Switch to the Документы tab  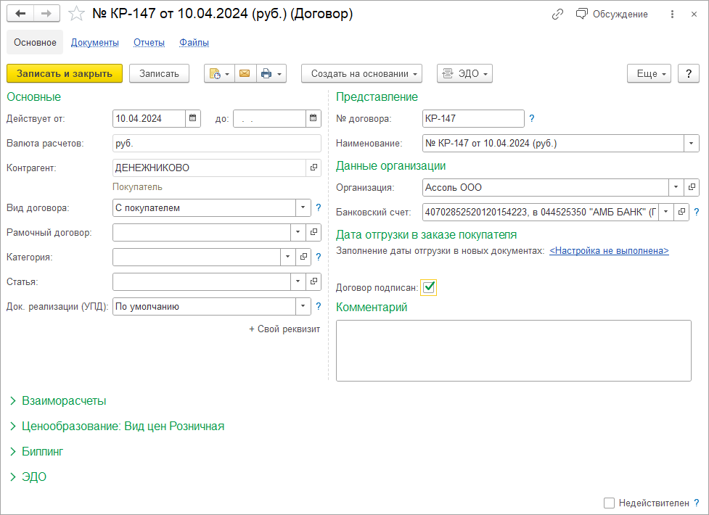95,43
